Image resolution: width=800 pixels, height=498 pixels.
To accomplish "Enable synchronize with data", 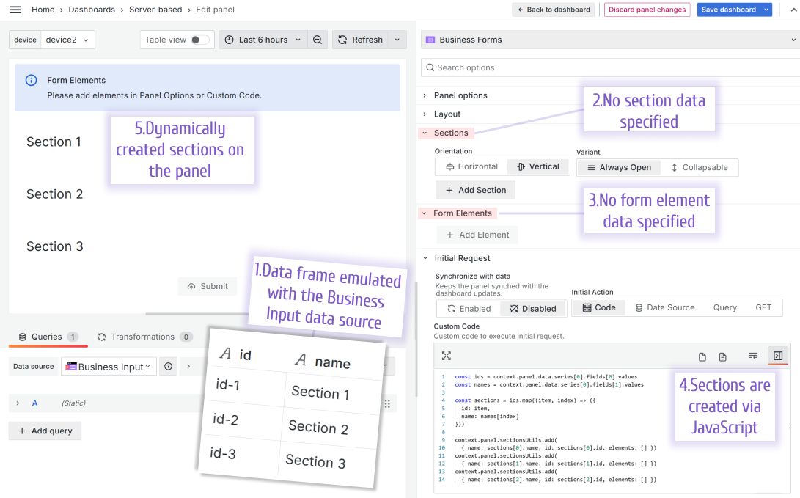I will 468,308.
